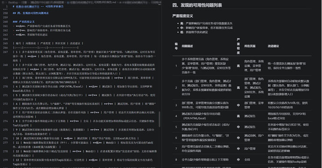Click preview cell '将默认分页值改为10条/页'
322x168 pixels.
[x=287, y=105]
